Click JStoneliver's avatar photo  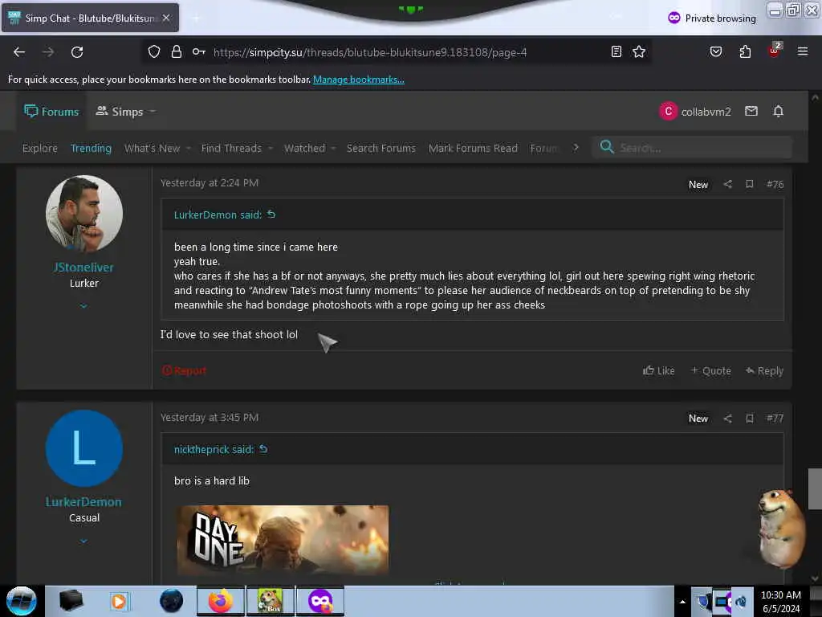pos(83,214)
